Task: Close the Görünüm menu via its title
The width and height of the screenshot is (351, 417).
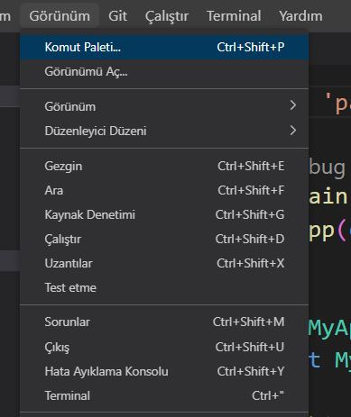Action: [x=60, y=16]
